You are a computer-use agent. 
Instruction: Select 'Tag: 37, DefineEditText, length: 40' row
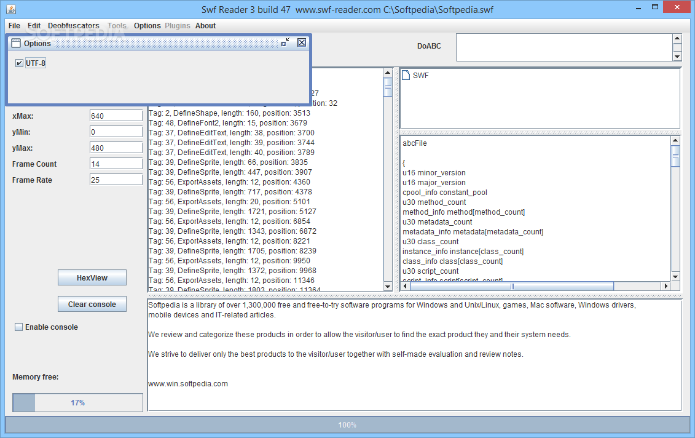[x=232, y=152]
